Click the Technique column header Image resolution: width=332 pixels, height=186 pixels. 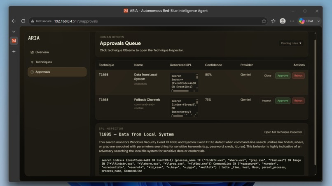coord(107,65)
